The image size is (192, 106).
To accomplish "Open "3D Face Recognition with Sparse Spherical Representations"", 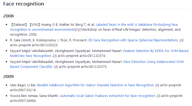I will [x=133, y=40].
